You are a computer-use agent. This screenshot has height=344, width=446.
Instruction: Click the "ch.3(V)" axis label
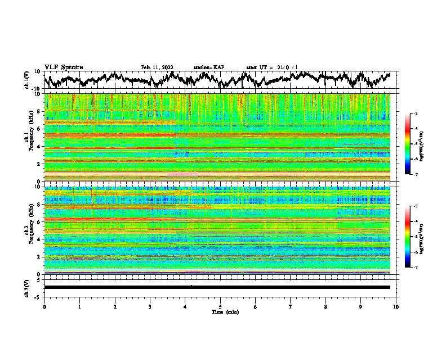click(27, 288)
